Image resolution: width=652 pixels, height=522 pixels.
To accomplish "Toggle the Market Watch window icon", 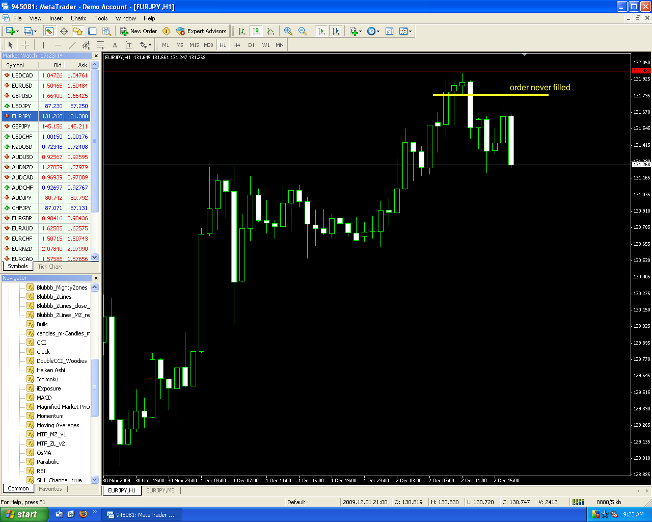I will click(x=49, y=31).
